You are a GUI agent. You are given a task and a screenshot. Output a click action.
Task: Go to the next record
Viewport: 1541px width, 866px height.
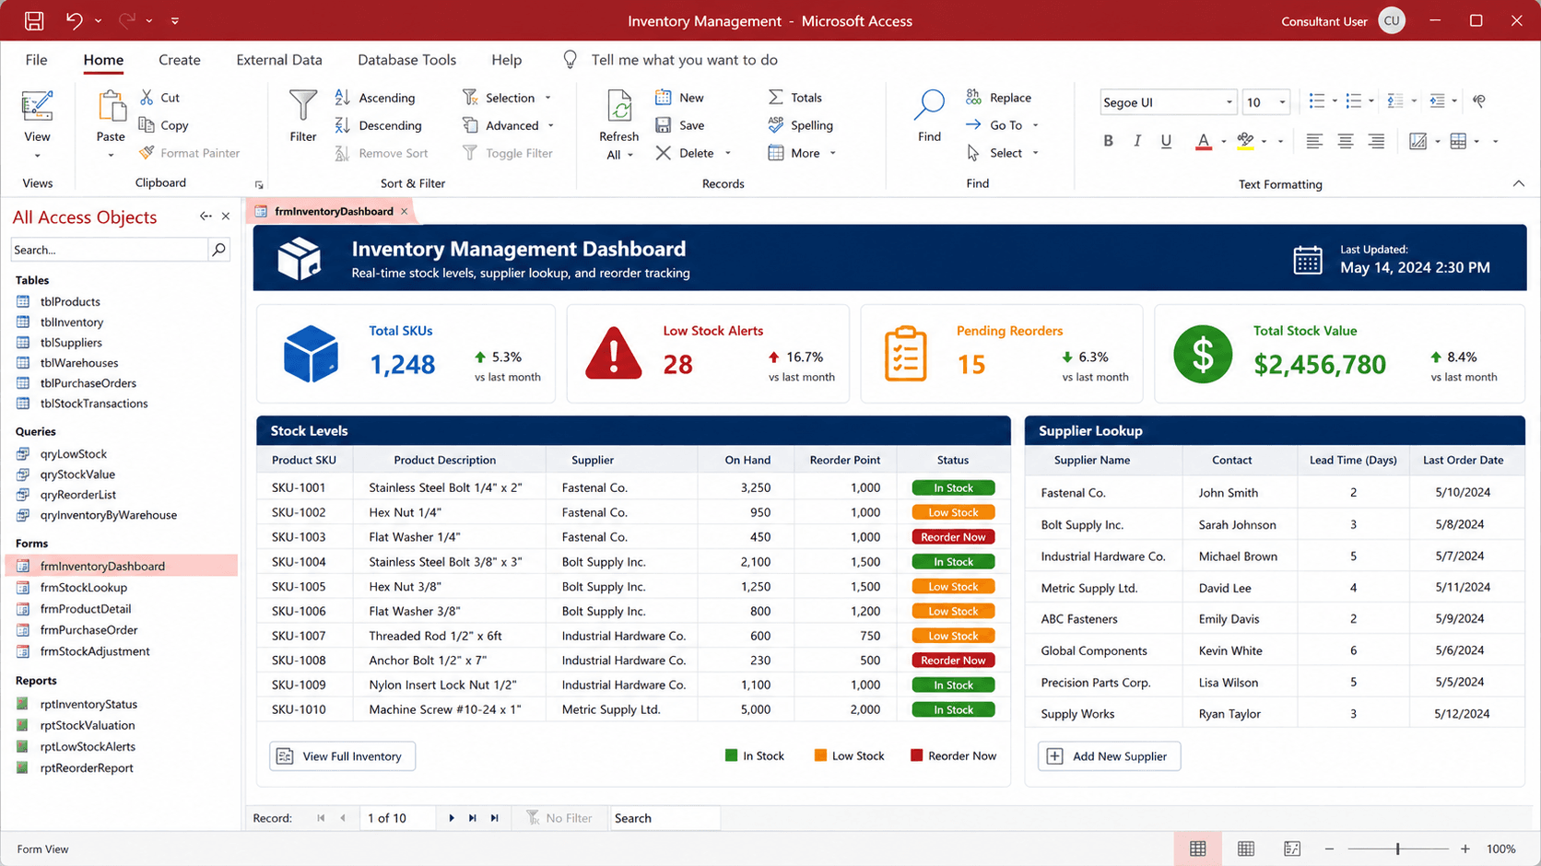pos(452,818)
